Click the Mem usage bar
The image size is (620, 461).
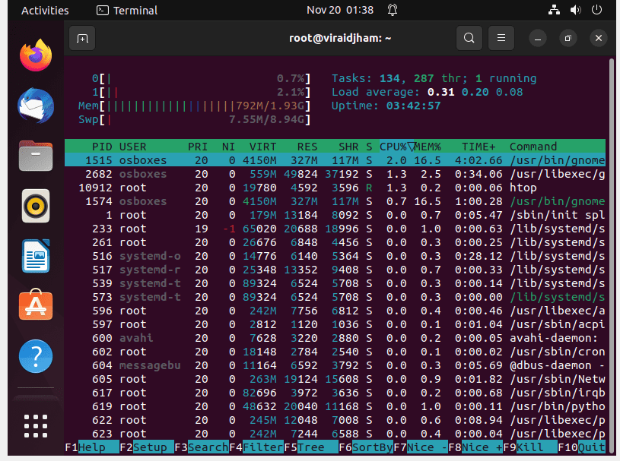pyautogui.click(x=194, y=106)
